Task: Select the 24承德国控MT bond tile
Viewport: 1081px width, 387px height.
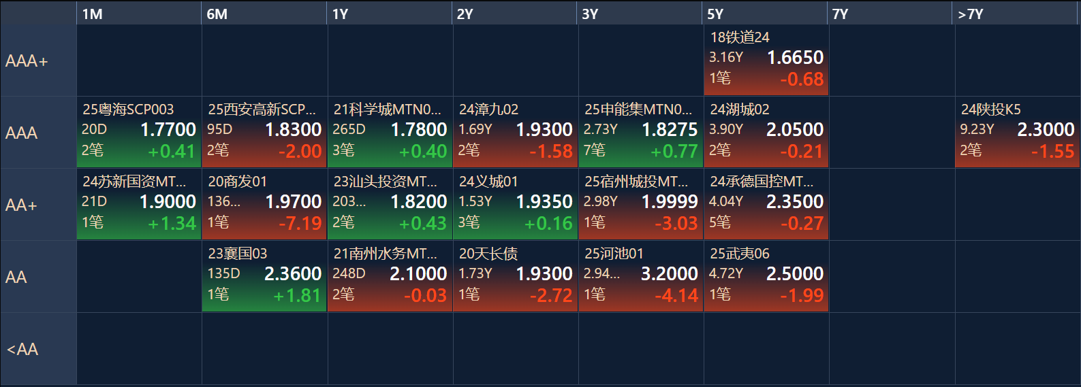Action: (766, 205)
